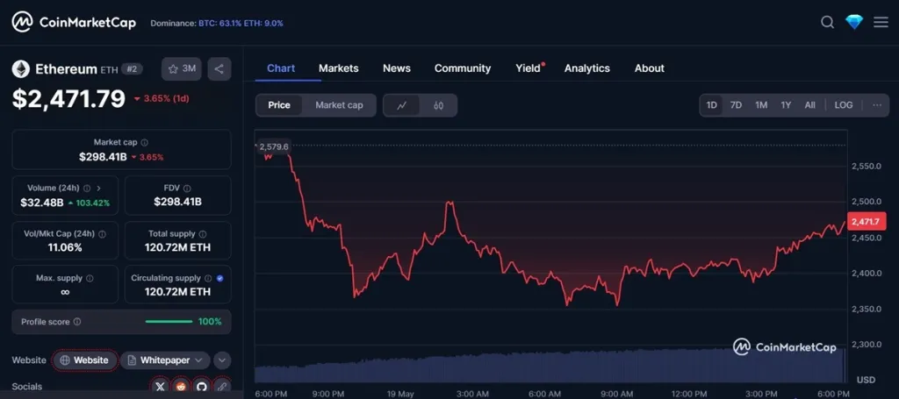Set chart range to All
This screenshot has height=399, width=899.
click(x=809, y=105)
